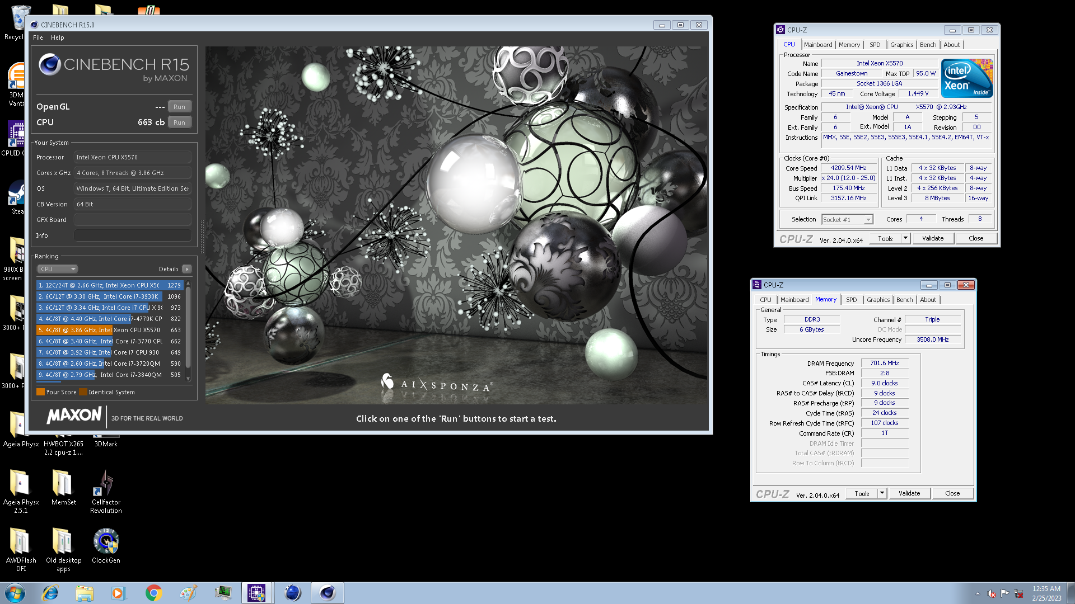Open Windows Start menu orb
The image size is (1075, 604).
pyautogui.click(x=15, y=593)
